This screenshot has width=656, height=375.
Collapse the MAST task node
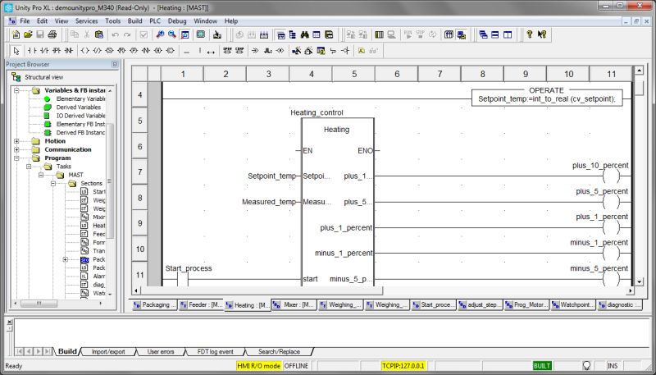pos(40,175)
